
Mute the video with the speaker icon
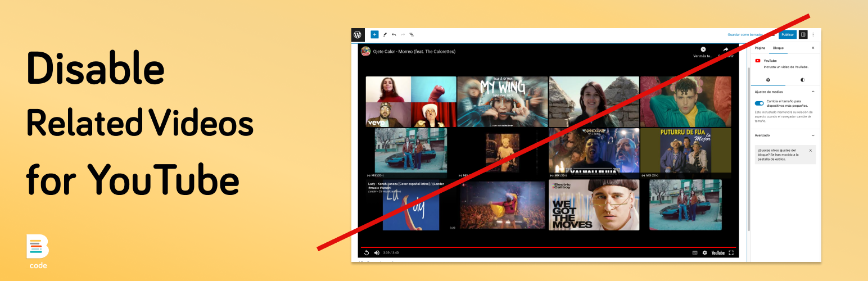pyautogui.click(x=377, y=253)
